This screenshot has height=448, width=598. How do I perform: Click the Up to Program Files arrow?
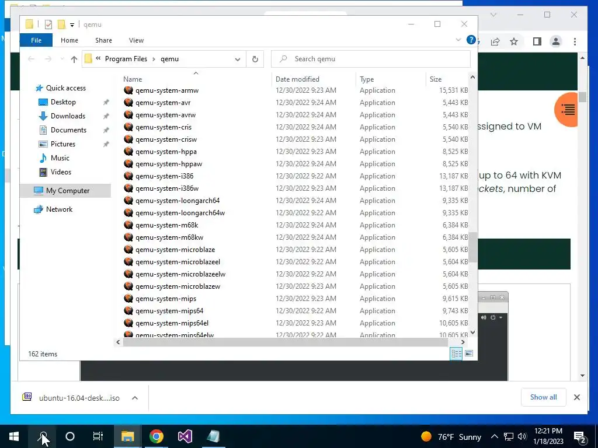click(74, 59)
